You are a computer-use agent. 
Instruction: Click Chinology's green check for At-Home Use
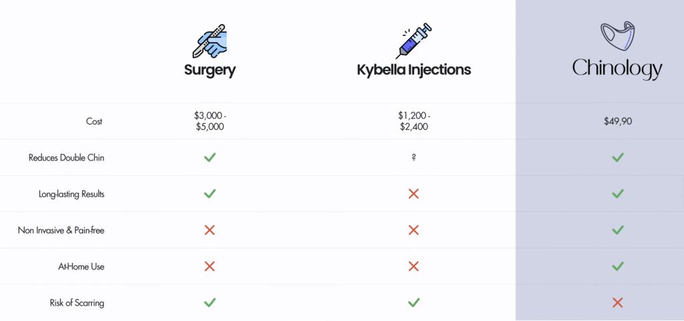click(x=617, y=266)
